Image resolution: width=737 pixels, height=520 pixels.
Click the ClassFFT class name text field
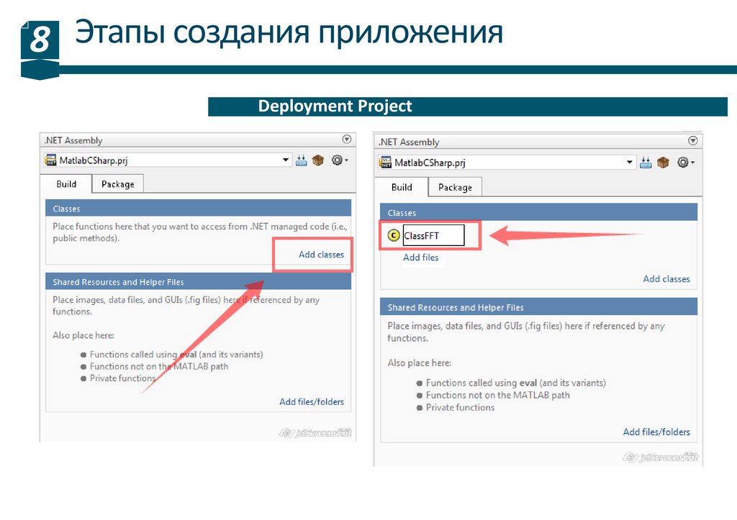[433, 235]
